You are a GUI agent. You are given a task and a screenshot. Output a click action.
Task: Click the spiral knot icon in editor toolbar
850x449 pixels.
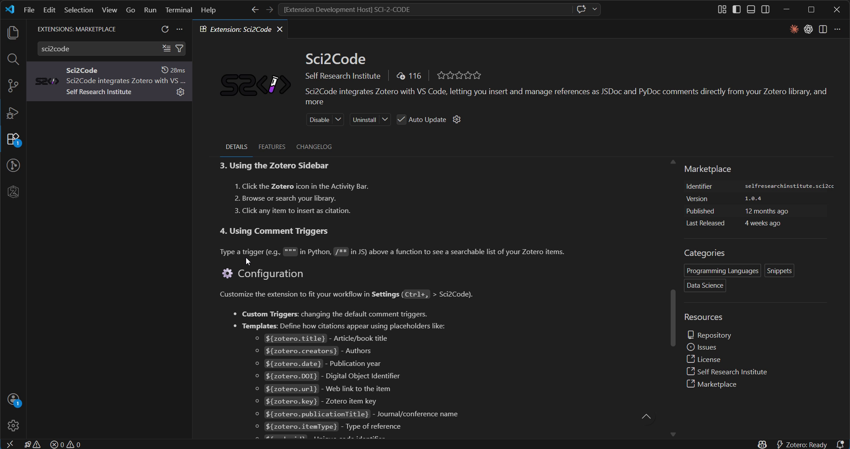pyautogui.click(x=808, y=29)
